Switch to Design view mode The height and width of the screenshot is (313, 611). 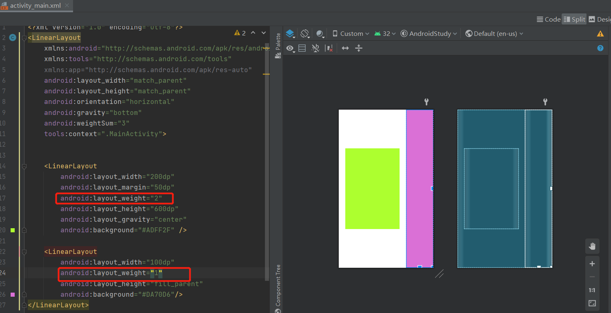coord(600,19)
